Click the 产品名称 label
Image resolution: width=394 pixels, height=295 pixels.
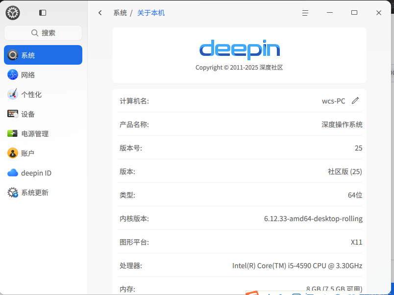(x=134, y=124)
